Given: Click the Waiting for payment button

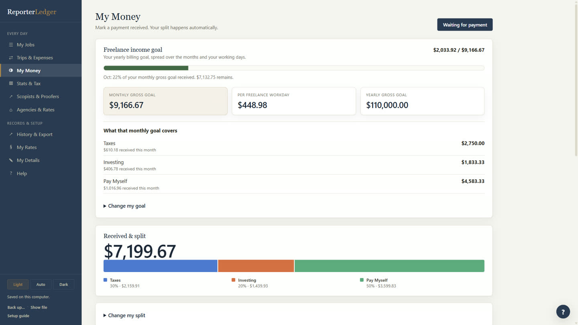Looking at the screenshot, I should 465,25.
